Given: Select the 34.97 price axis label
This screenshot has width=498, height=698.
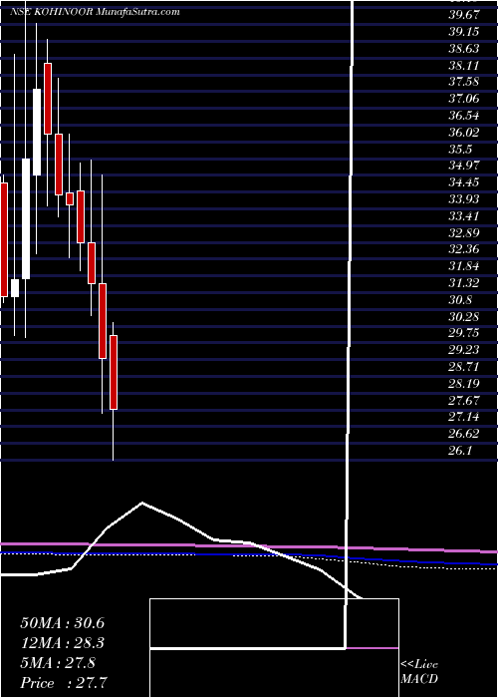Looking at the screenshot, I should point(464,167).
